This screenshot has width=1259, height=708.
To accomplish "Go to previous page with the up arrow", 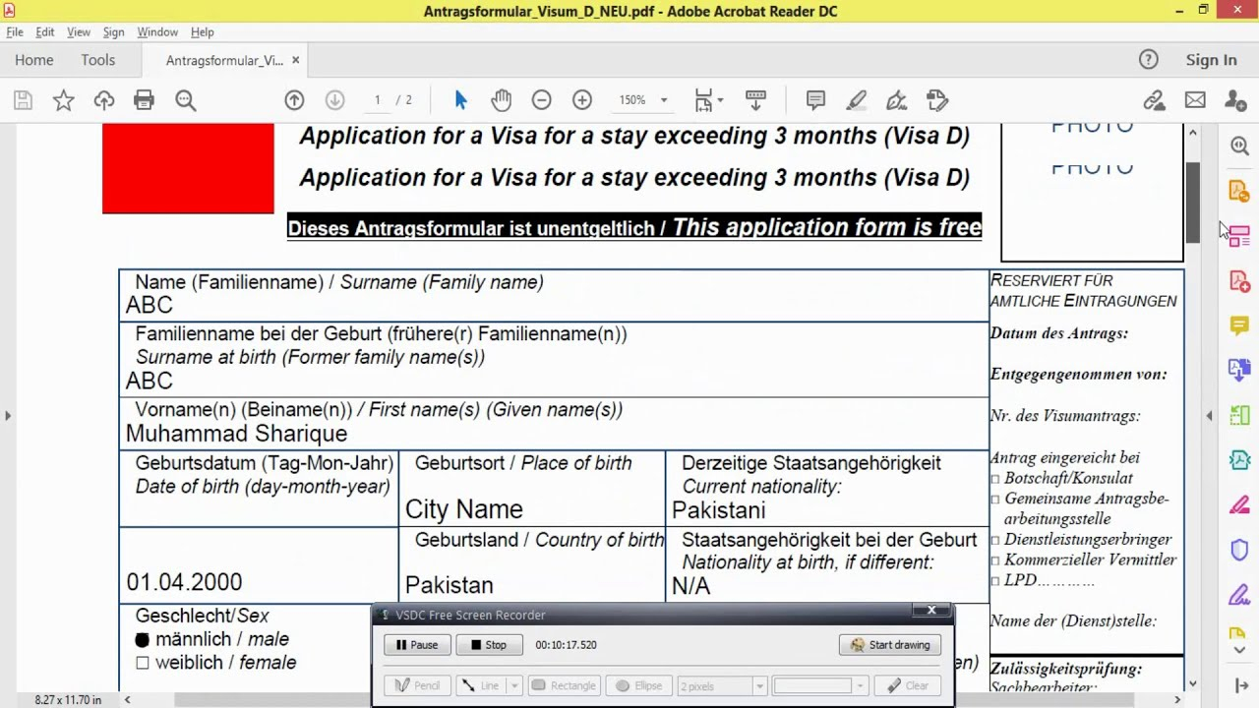I will tap(294, 100).
